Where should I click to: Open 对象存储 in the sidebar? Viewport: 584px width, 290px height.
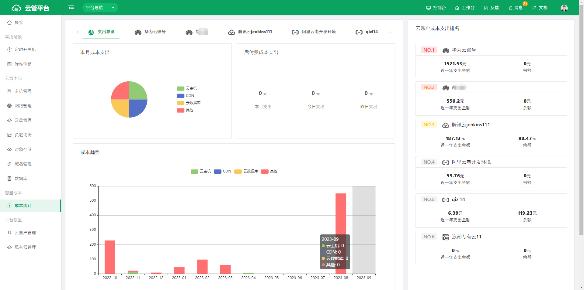tap(30, 149)
